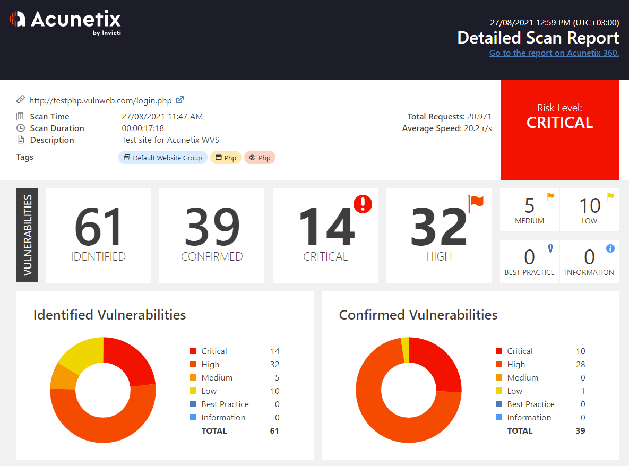Click Best Practice swatch in Identified legend

(x=193, y=404)
